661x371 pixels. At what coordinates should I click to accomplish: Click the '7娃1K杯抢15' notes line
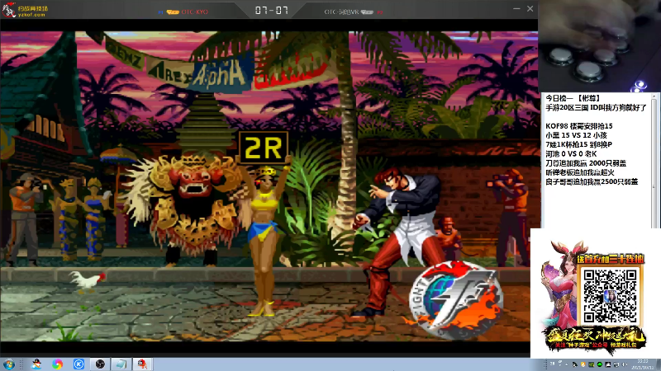click(x=578, y=144)
